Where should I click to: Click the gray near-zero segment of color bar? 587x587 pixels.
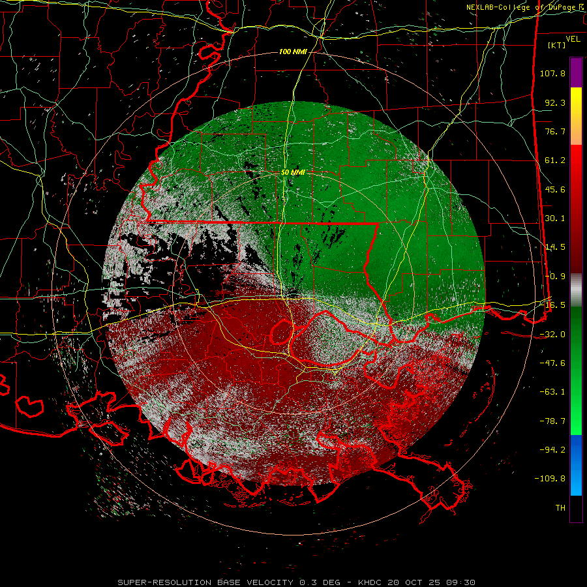pos(576,290)
